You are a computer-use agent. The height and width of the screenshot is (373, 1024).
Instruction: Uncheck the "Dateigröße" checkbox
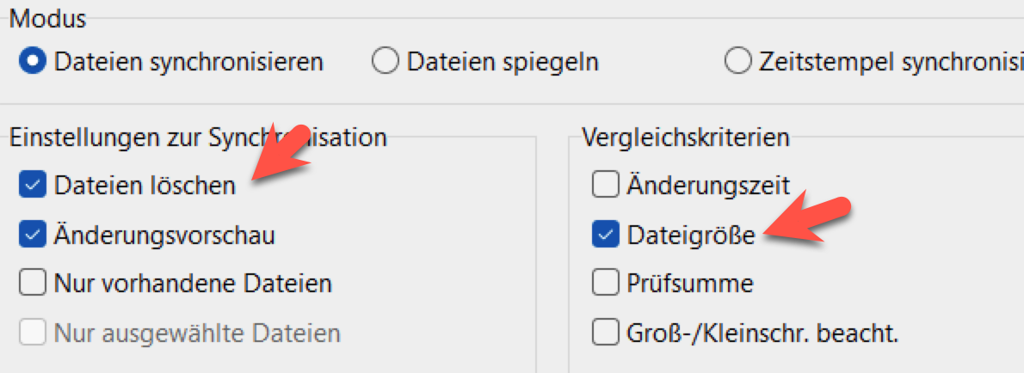click(606, 234)
